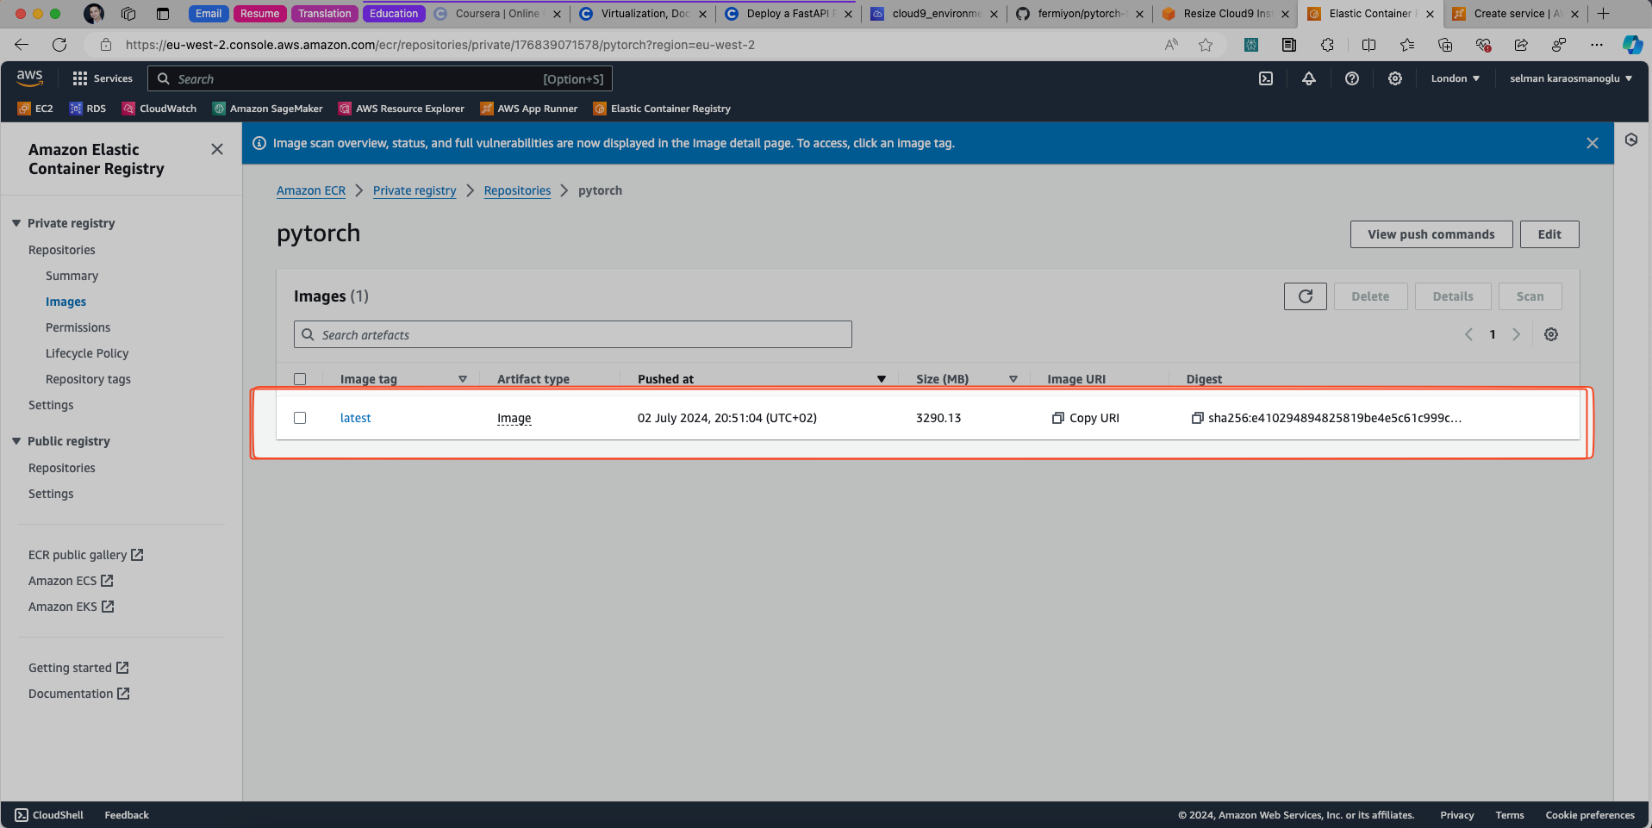Dismiss the blue info banner

[1593, 143]
